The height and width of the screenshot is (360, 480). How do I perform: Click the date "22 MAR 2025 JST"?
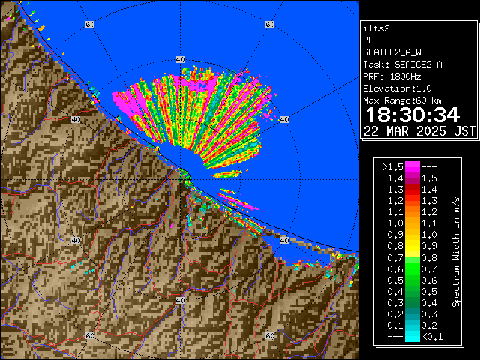[x=420, y=131]
